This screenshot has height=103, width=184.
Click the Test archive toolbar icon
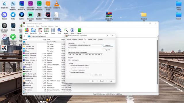(40, 31)
